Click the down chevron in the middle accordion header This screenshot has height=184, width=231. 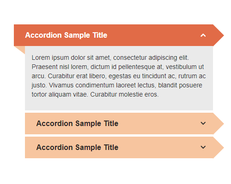click(203, 123)
